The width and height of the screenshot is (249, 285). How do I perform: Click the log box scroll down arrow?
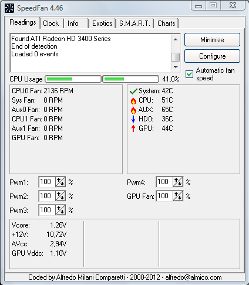click(176, 67)
